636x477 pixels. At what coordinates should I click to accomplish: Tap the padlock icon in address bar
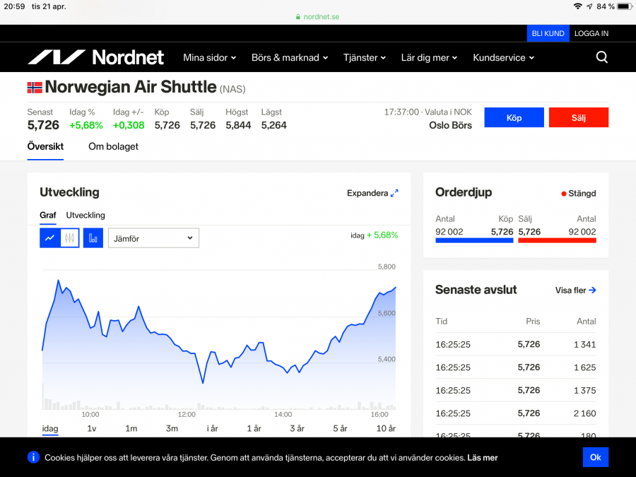pyautogui.click(x=298, y=16)
